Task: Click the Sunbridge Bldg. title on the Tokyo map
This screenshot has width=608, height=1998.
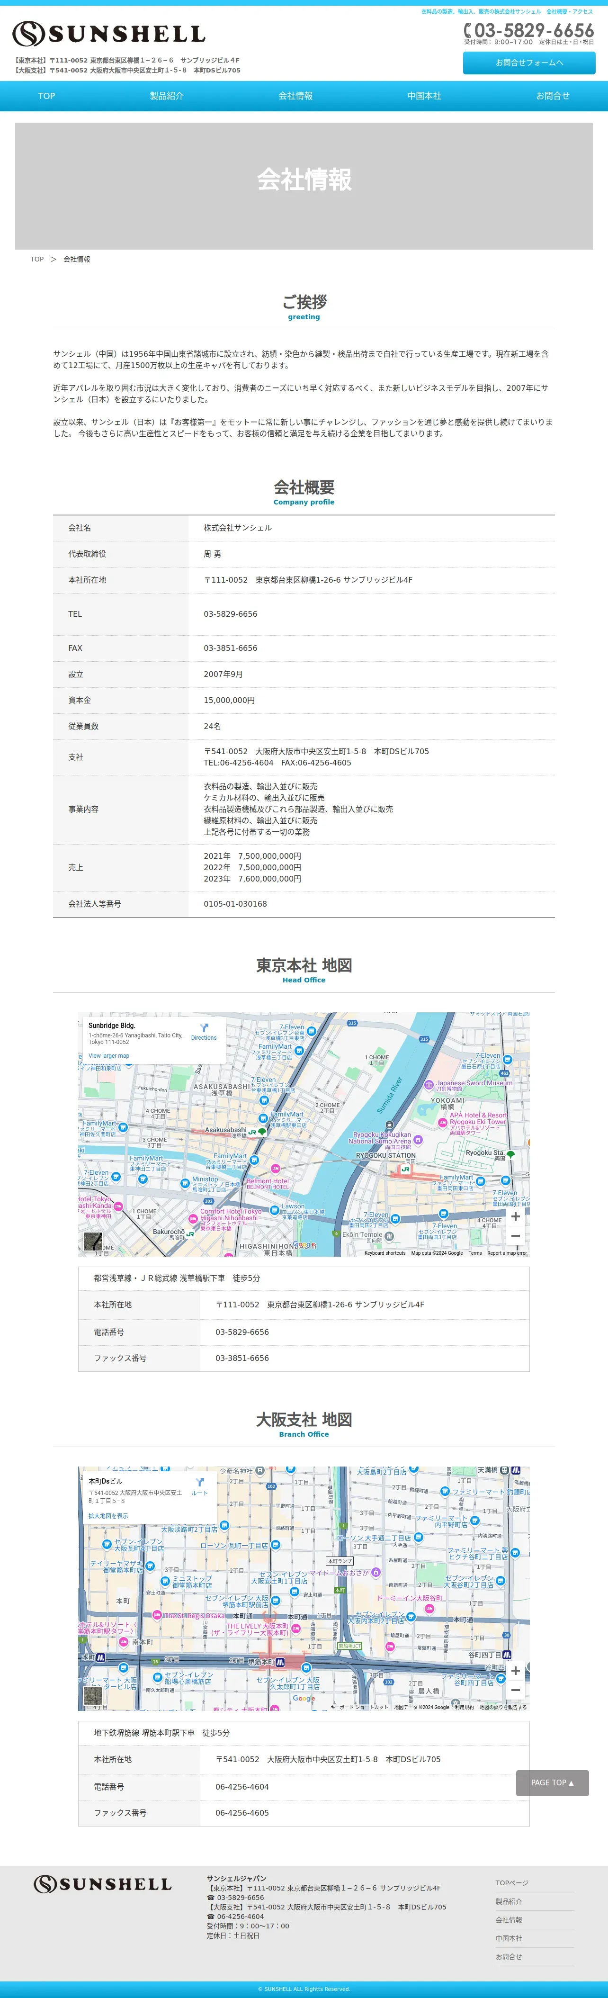Action: coord(112,1026)
